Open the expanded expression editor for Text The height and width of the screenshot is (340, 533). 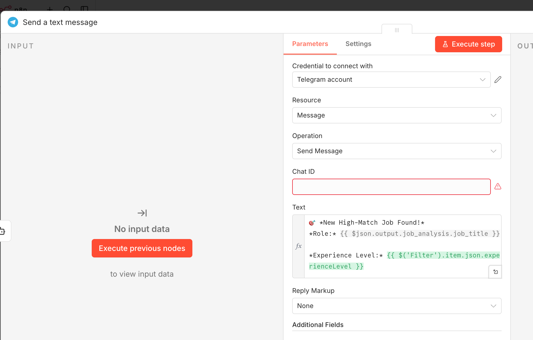(495, 272)
